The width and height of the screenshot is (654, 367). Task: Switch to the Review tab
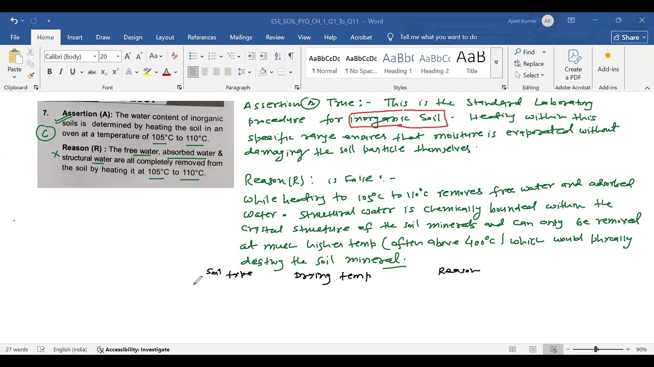pyautogui.click(x=275, y=37)
